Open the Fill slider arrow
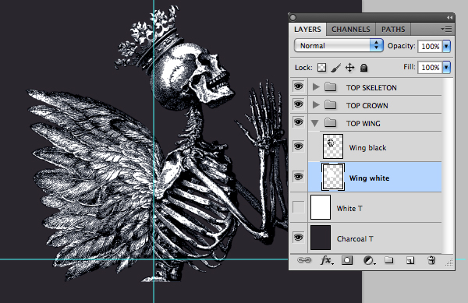The image size is (468, 303). tap(446, 67)
